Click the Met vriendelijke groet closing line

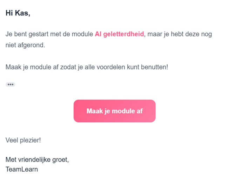coord(37,159)
